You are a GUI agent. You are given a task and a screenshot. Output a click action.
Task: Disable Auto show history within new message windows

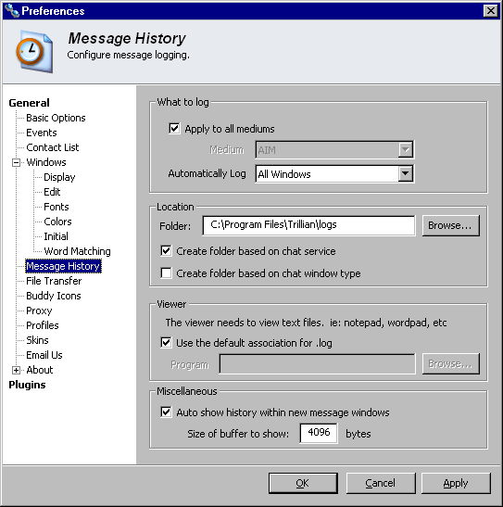[166, 412]
